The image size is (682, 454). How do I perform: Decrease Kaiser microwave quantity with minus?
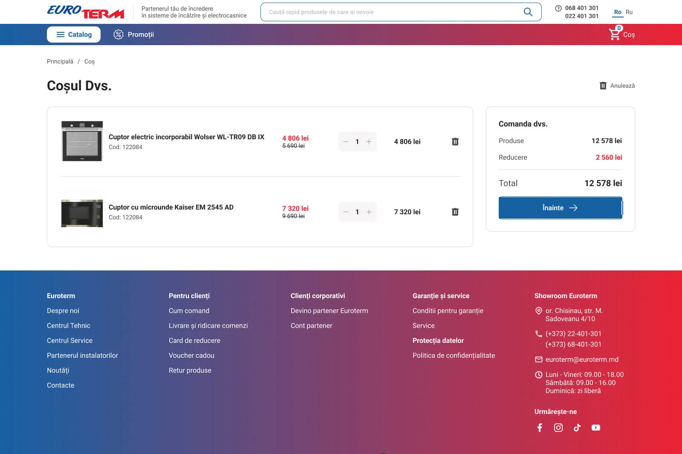(346, 212)
